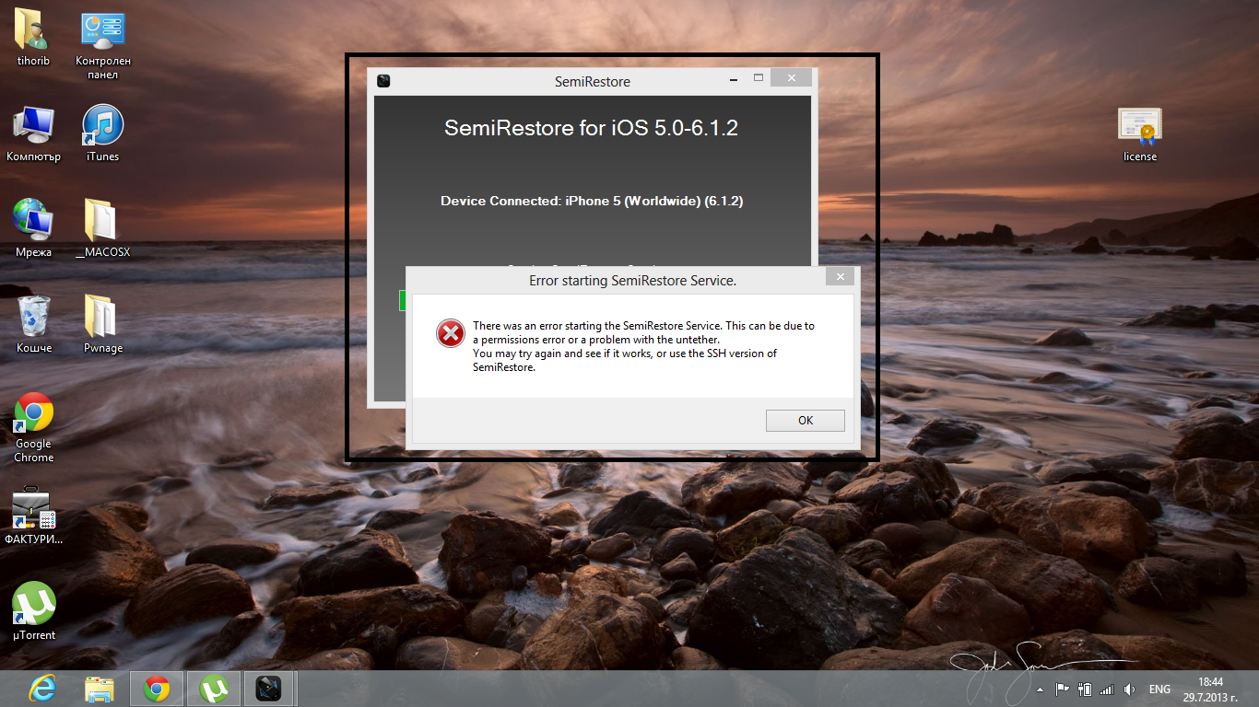
Task: Click the SemiRestore taskbar button
Action: 268,689
